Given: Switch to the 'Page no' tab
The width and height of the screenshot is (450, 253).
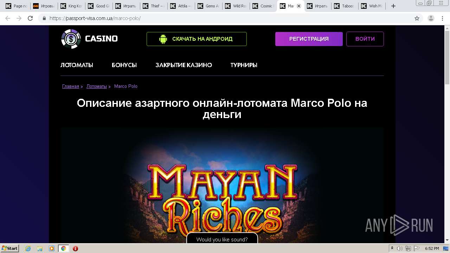Looking at the screenshot, I should click(16, 6).
